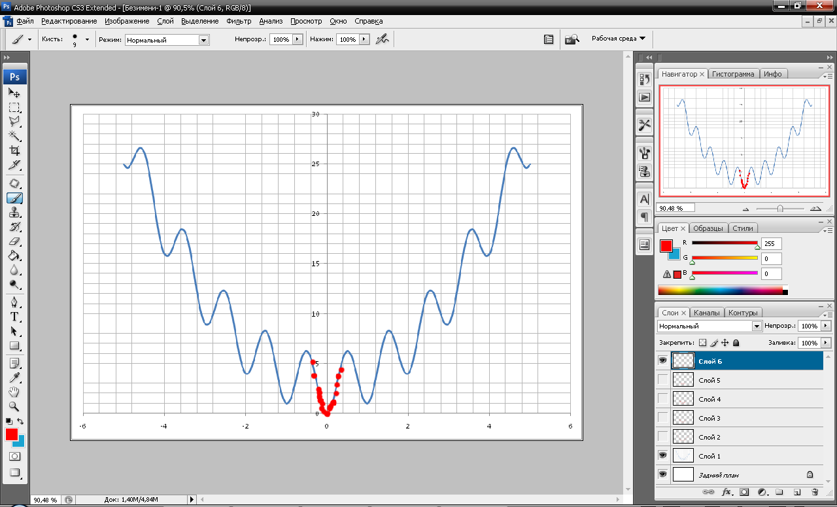Hide the Слой 6 layer
This screenshot has height=507, width=837.
coord(663,360)
